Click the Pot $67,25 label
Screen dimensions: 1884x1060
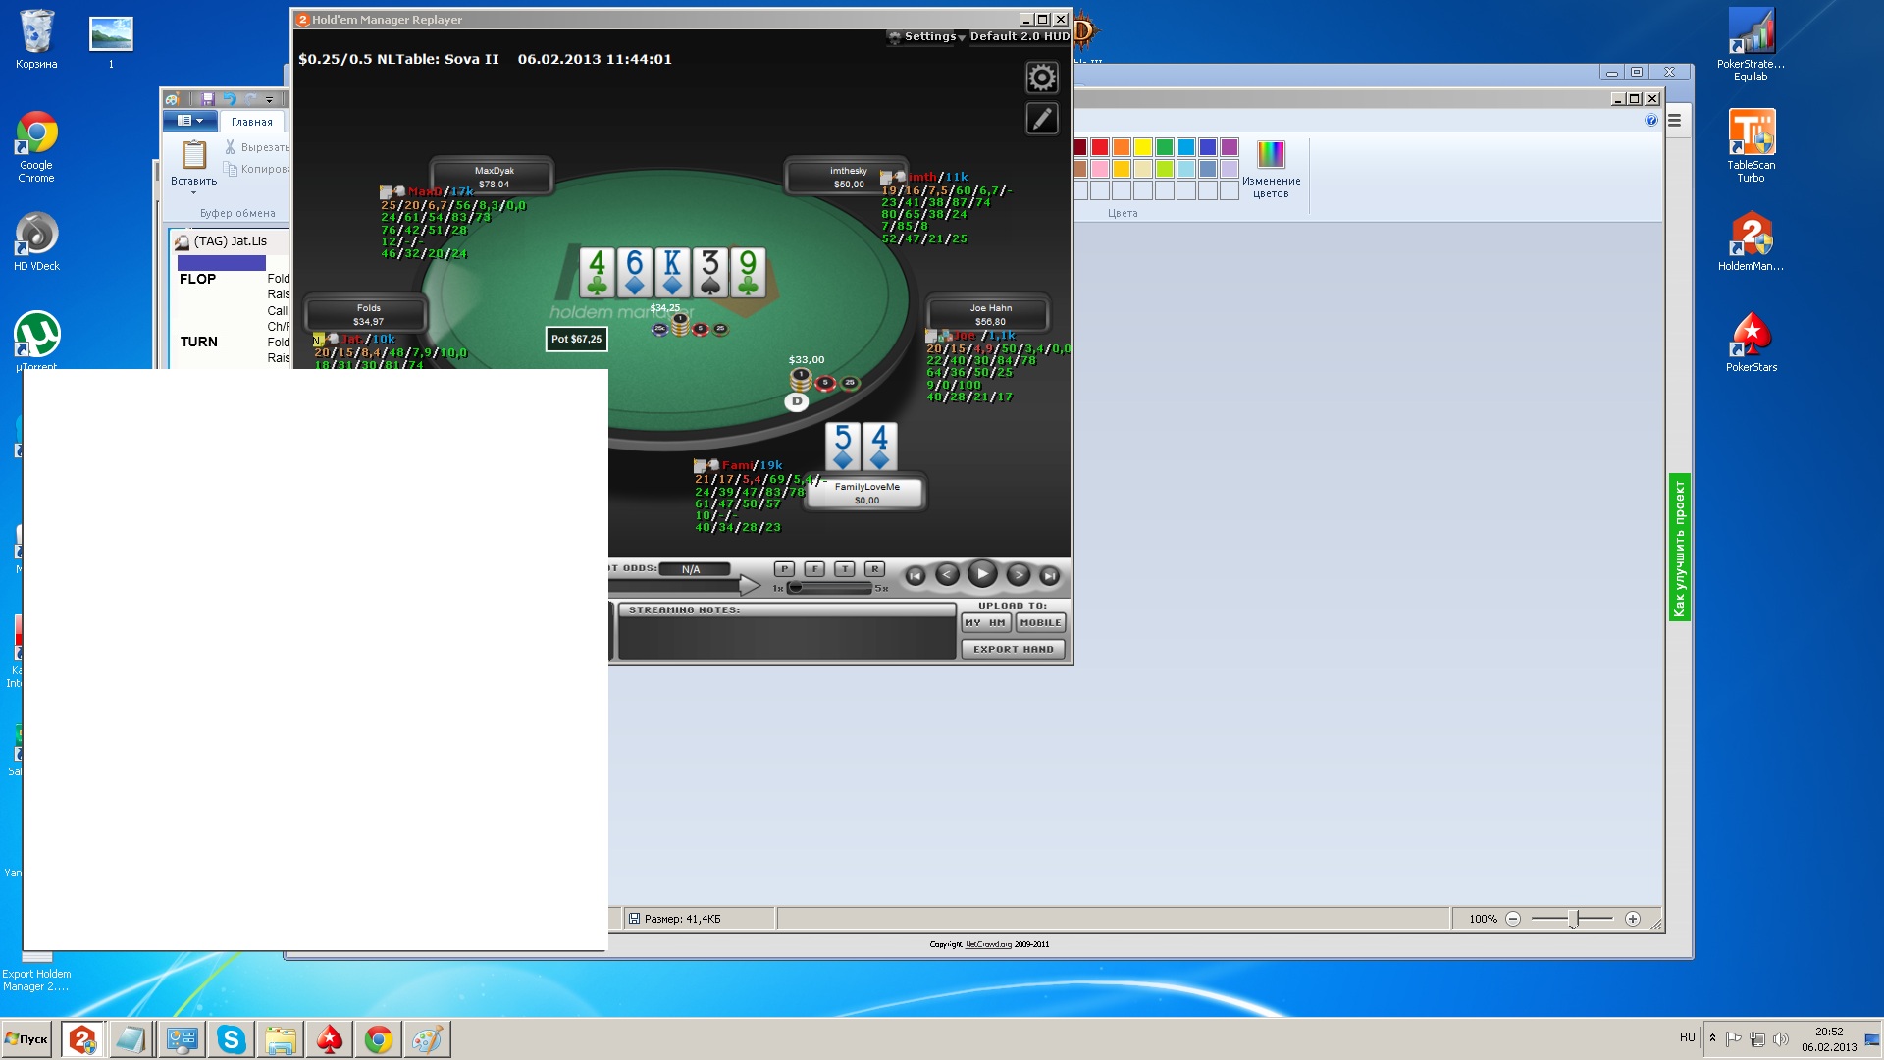point(576,339)
